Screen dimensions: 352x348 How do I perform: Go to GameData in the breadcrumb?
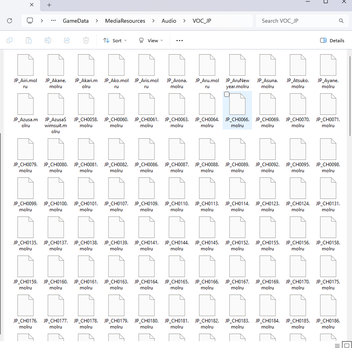coord(76,21)
